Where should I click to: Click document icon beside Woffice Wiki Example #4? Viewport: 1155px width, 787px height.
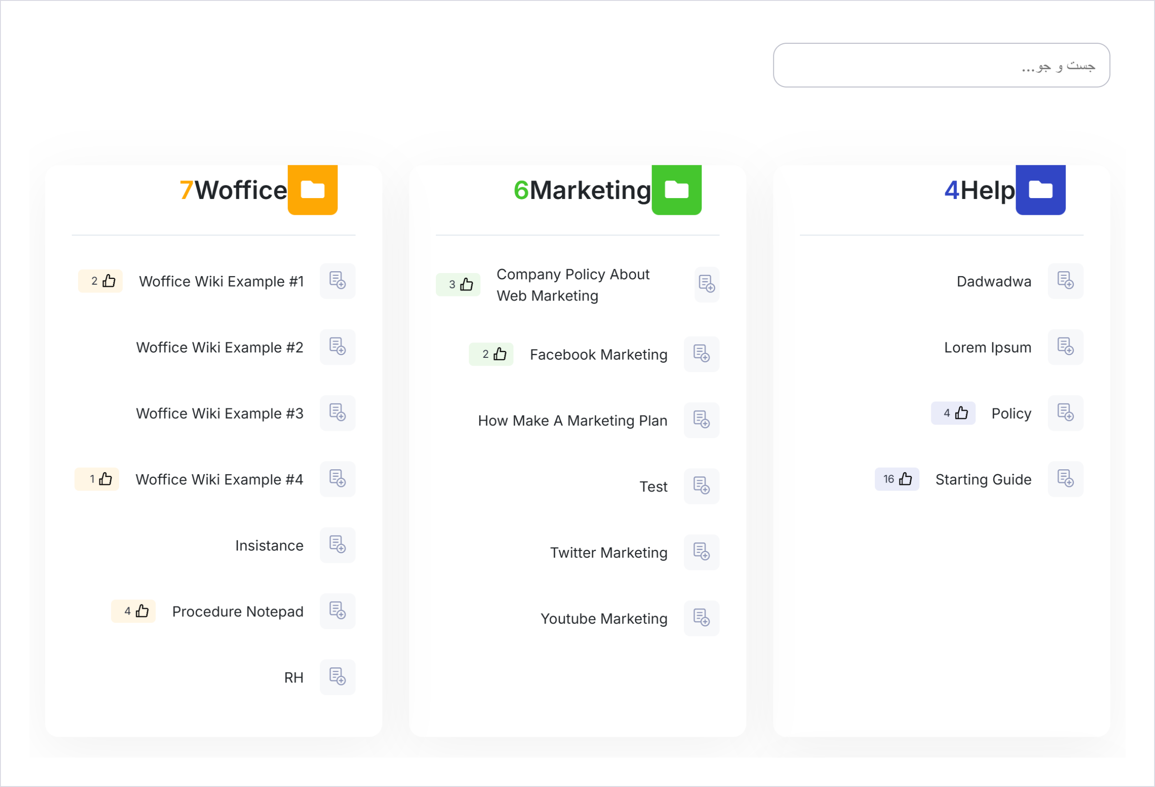point(337,479)
